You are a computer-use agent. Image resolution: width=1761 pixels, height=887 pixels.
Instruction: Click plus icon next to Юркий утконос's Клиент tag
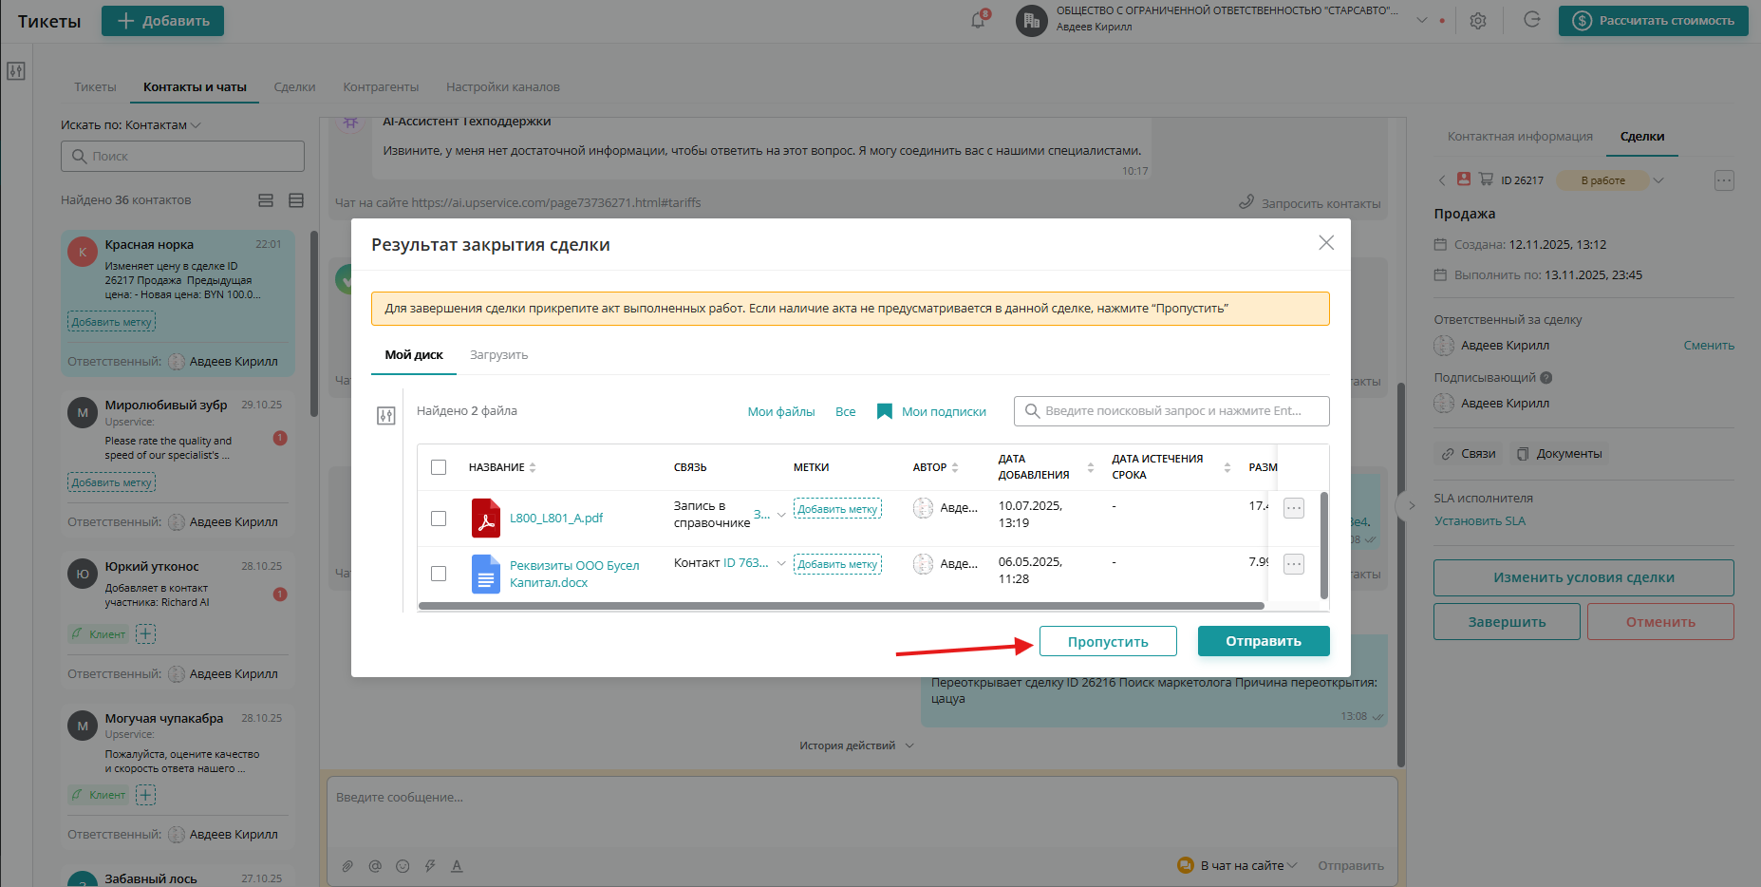pos(145,633)
